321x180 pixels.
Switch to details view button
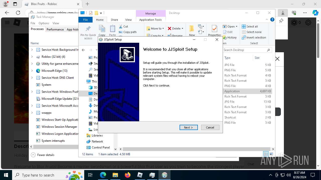coord(266,154)
